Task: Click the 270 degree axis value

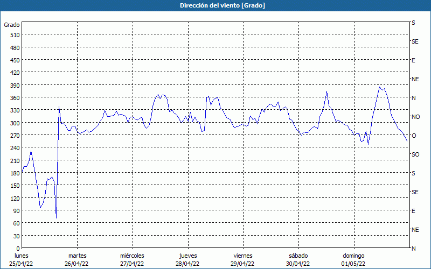Action: [x=15, y=136]
